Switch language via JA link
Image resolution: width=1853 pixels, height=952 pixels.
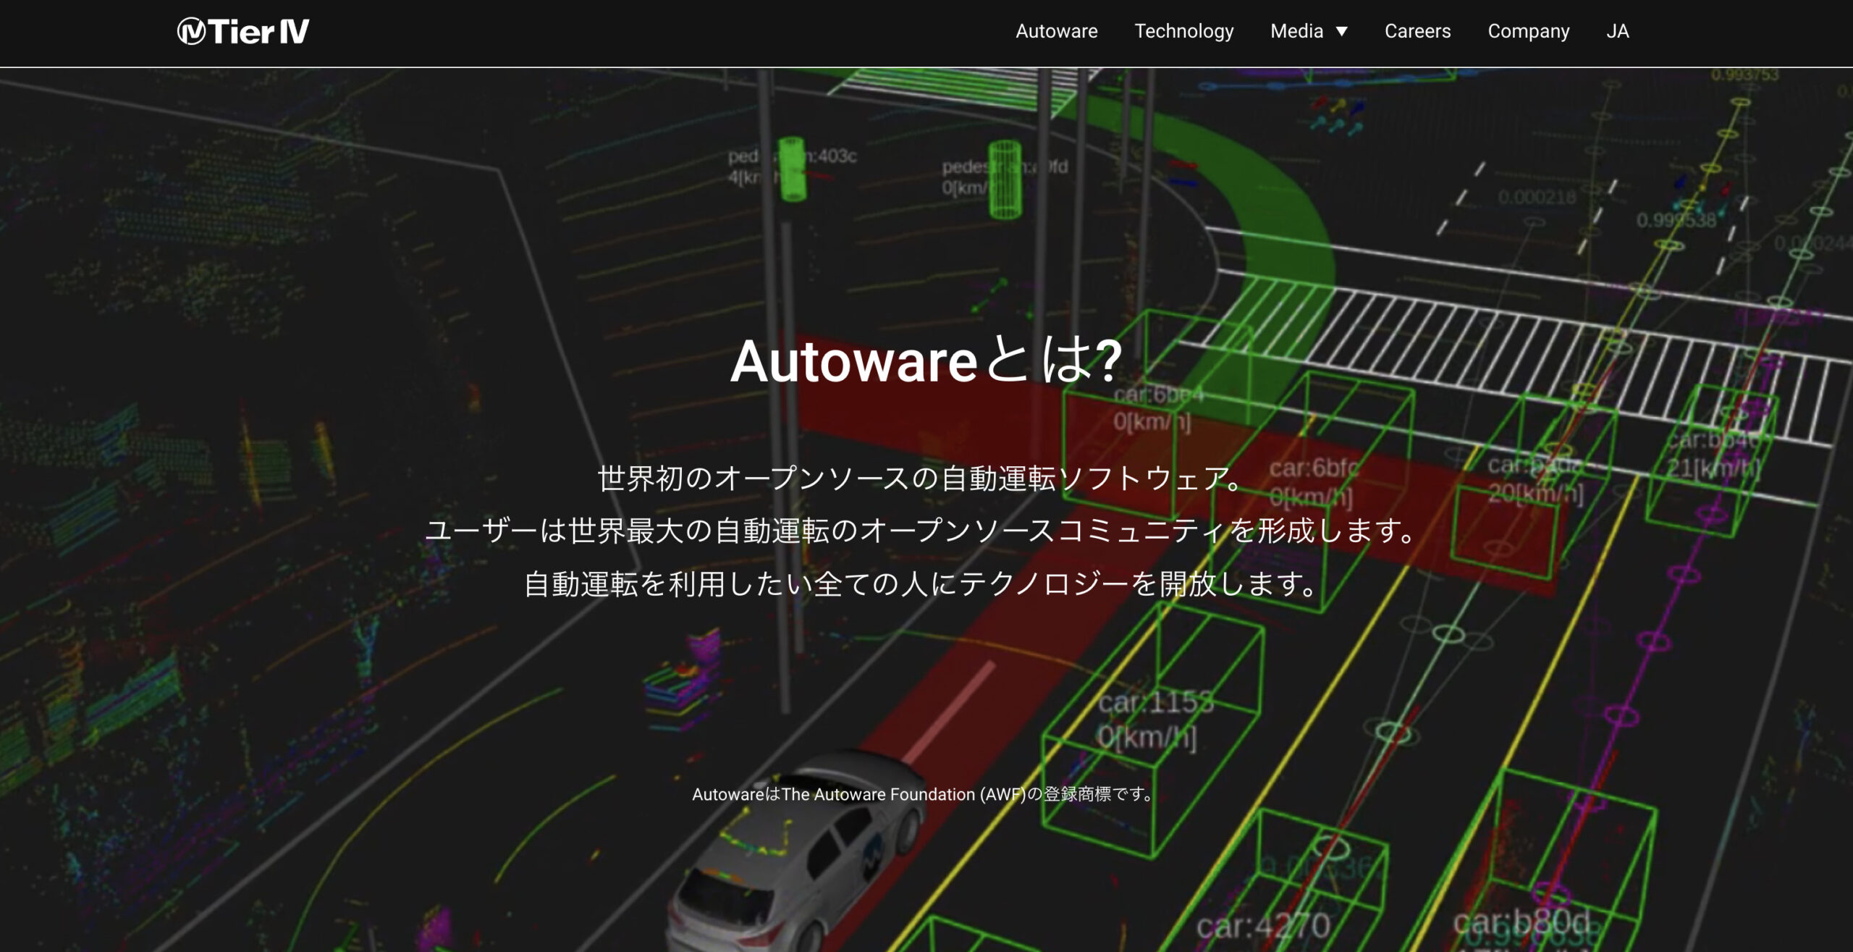point(1617,31)
